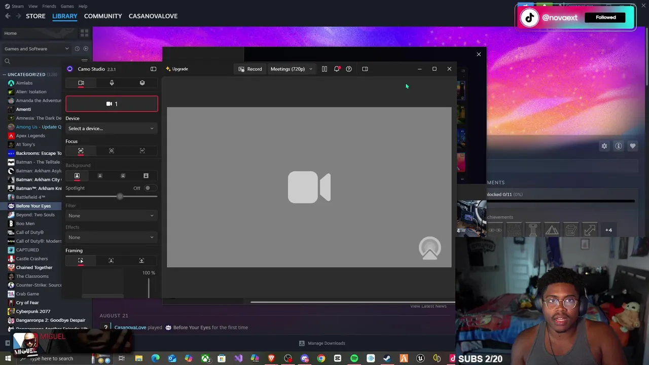
Task: Open the Select a device dropdown
Action: pyautogui.click(x=112, y=128)
